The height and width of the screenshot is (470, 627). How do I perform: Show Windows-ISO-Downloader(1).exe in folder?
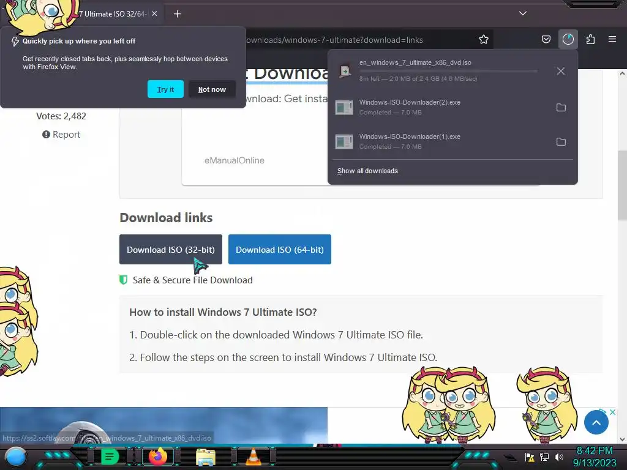(x=561, y=141)
